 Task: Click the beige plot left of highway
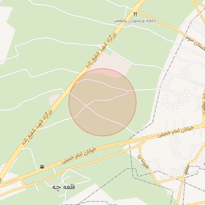pos(54,99)
